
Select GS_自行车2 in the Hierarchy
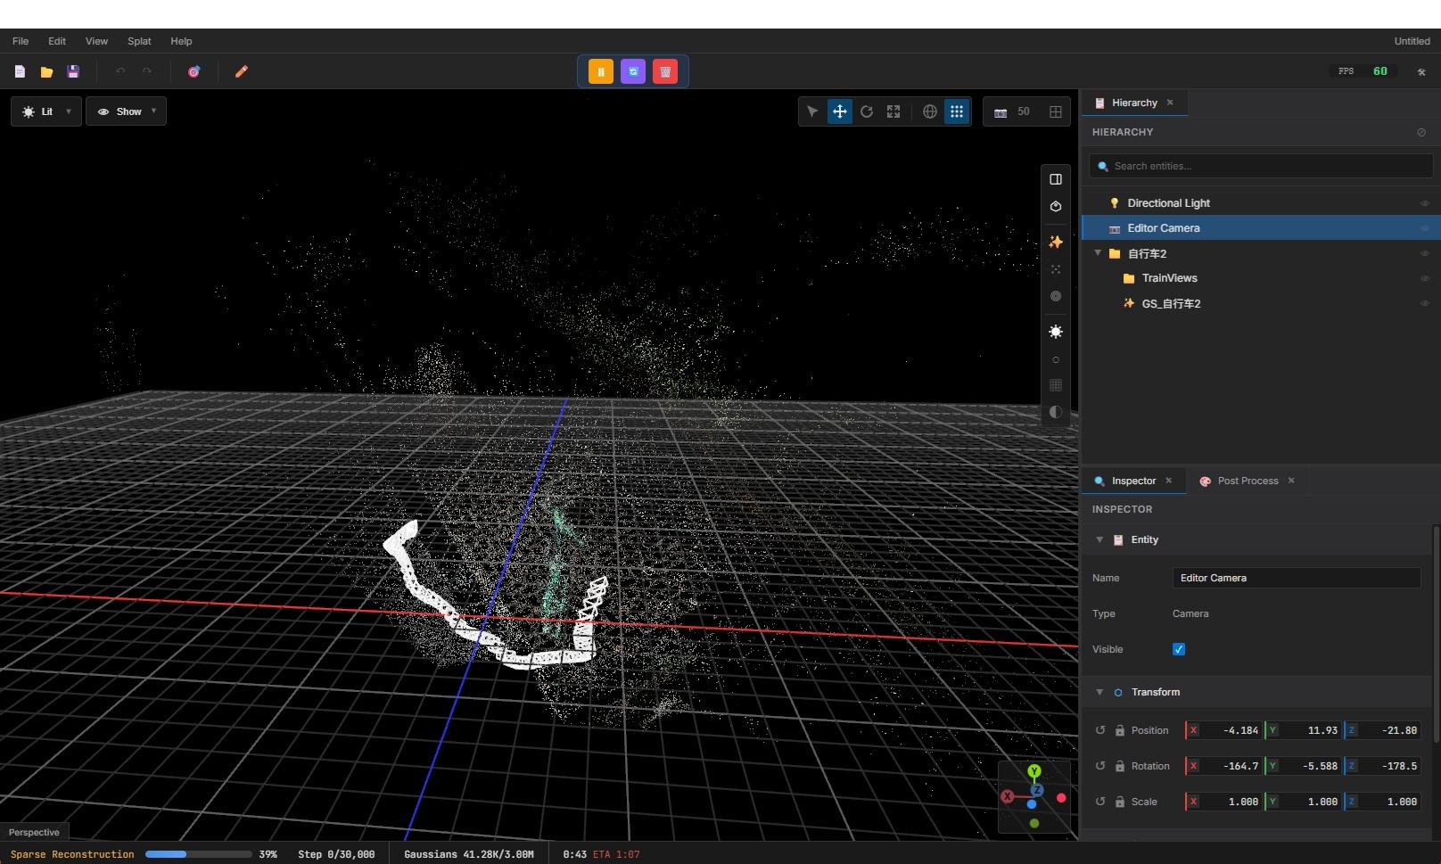point(1172,303)
